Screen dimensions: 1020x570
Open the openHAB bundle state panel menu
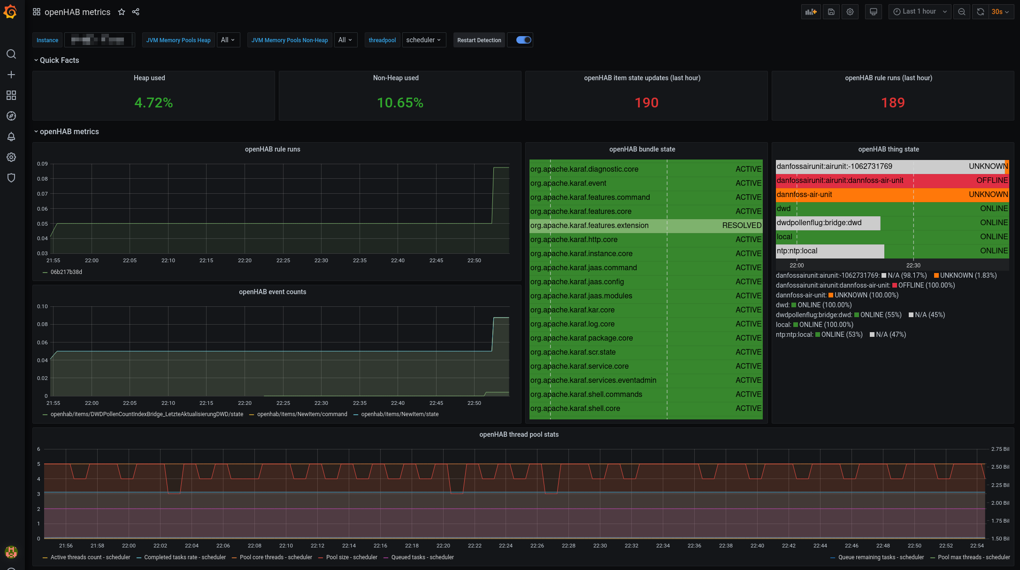pyautogui.click(x=642, y=149)
